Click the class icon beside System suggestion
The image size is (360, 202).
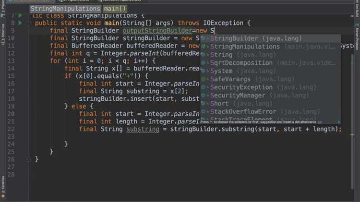point(204,71)
